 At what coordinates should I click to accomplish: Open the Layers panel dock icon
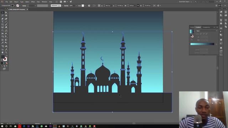tap(221, 48)
